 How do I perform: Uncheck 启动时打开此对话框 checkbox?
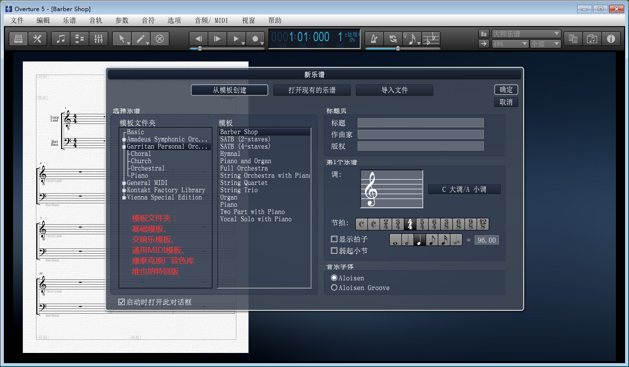tap(121, 302)
